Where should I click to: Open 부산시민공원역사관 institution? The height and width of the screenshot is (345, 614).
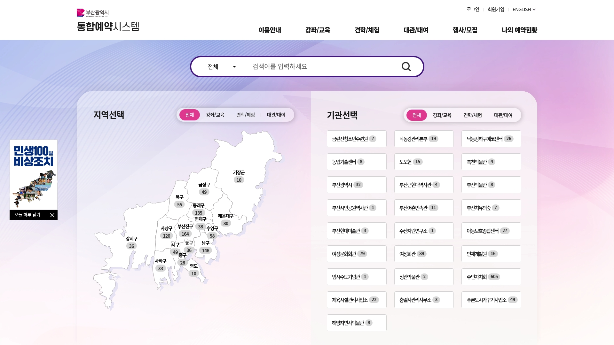357,208
